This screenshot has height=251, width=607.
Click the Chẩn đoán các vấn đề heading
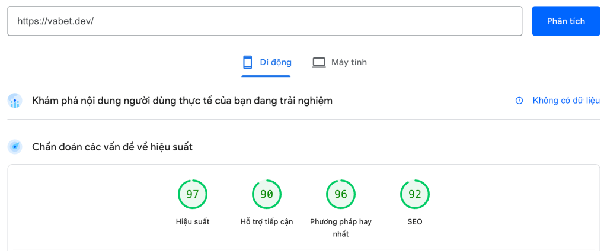[x=112, y=147]
